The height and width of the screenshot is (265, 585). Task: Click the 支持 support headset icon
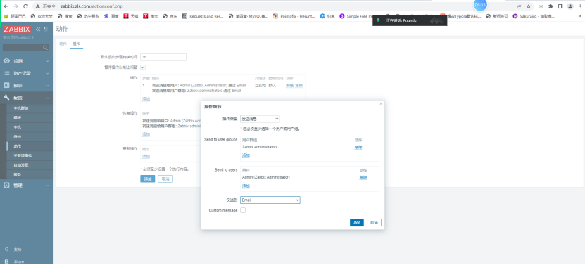coord(6,250)
